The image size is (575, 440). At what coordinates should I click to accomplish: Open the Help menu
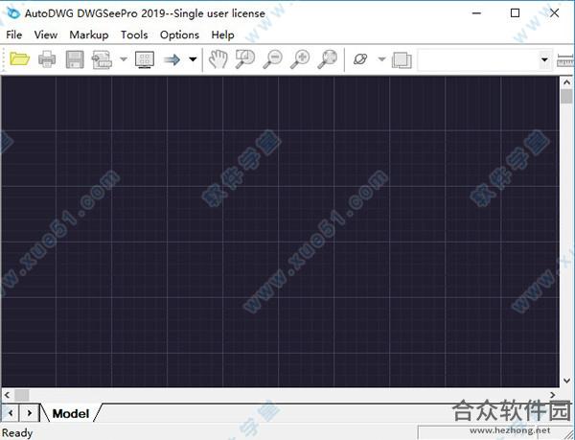(222, 35)
